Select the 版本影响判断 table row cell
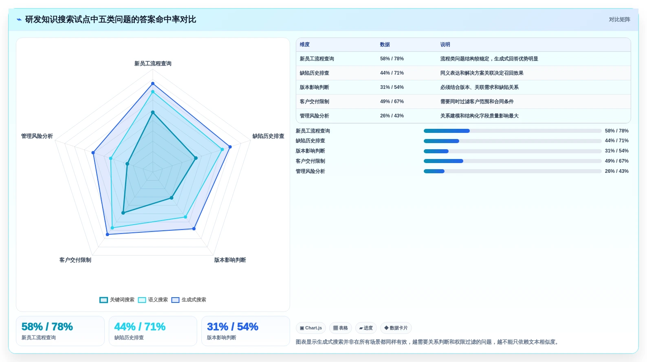 coord(315,87)
